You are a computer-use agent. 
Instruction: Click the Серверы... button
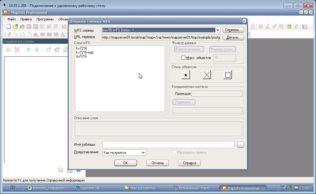[x=233, y=30]
